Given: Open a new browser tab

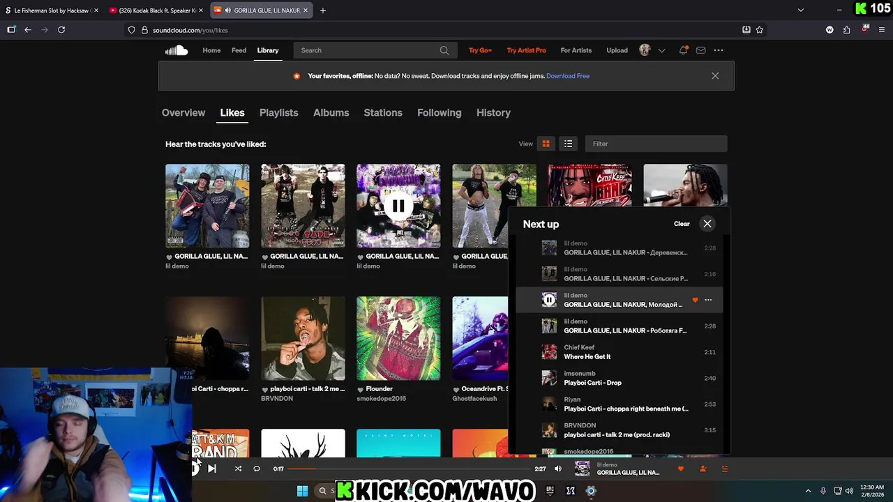Looking at the screenshot, I should pyautogui.click(x=322, y=10).
